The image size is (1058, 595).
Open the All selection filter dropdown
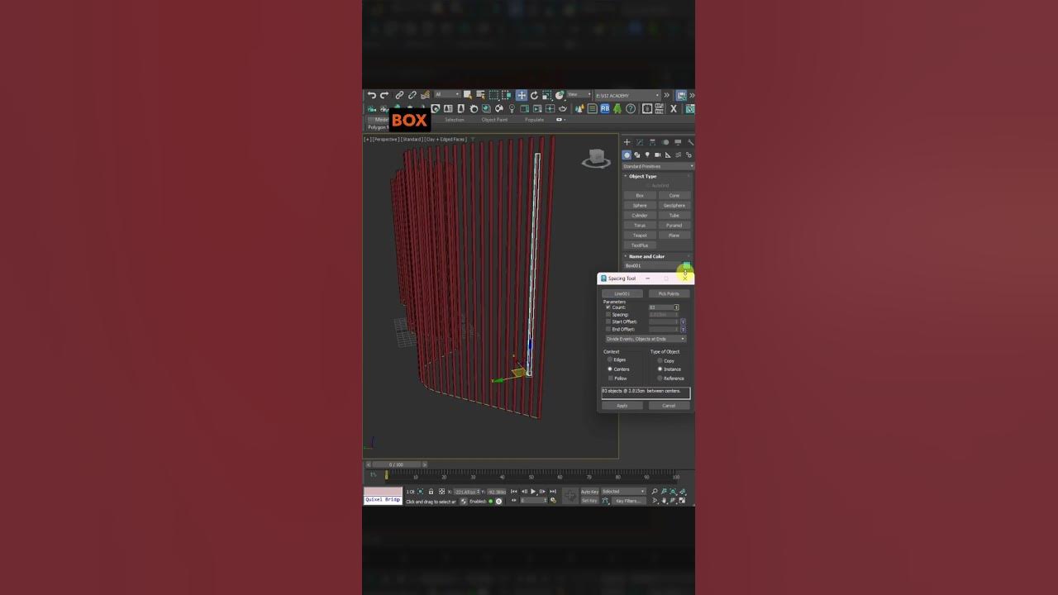click(448, 94)
